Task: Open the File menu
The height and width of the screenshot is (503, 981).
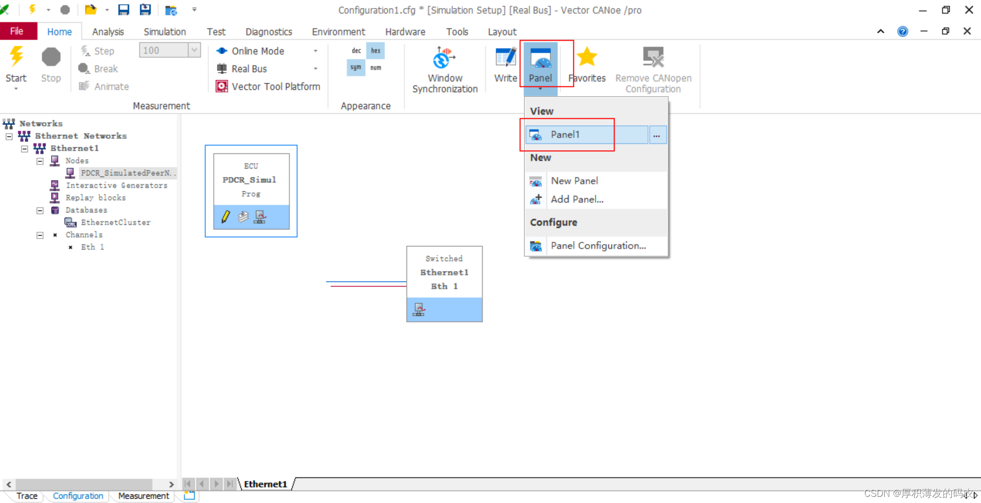Action: point(17,31)
